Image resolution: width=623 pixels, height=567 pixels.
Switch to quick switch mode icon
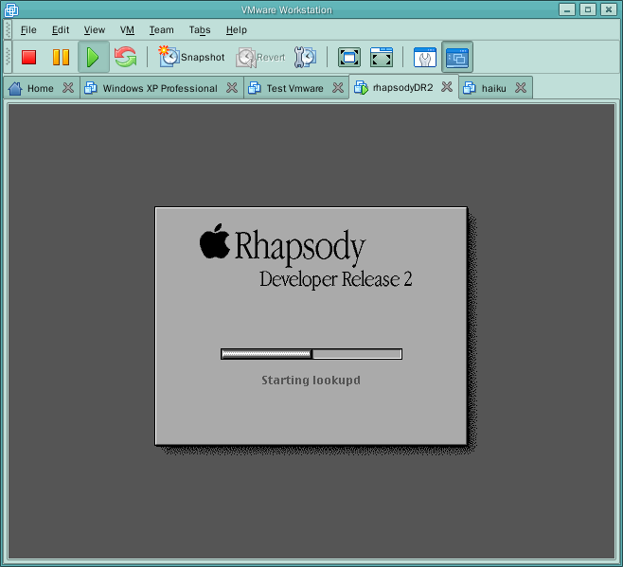click(x=382, y=57)
